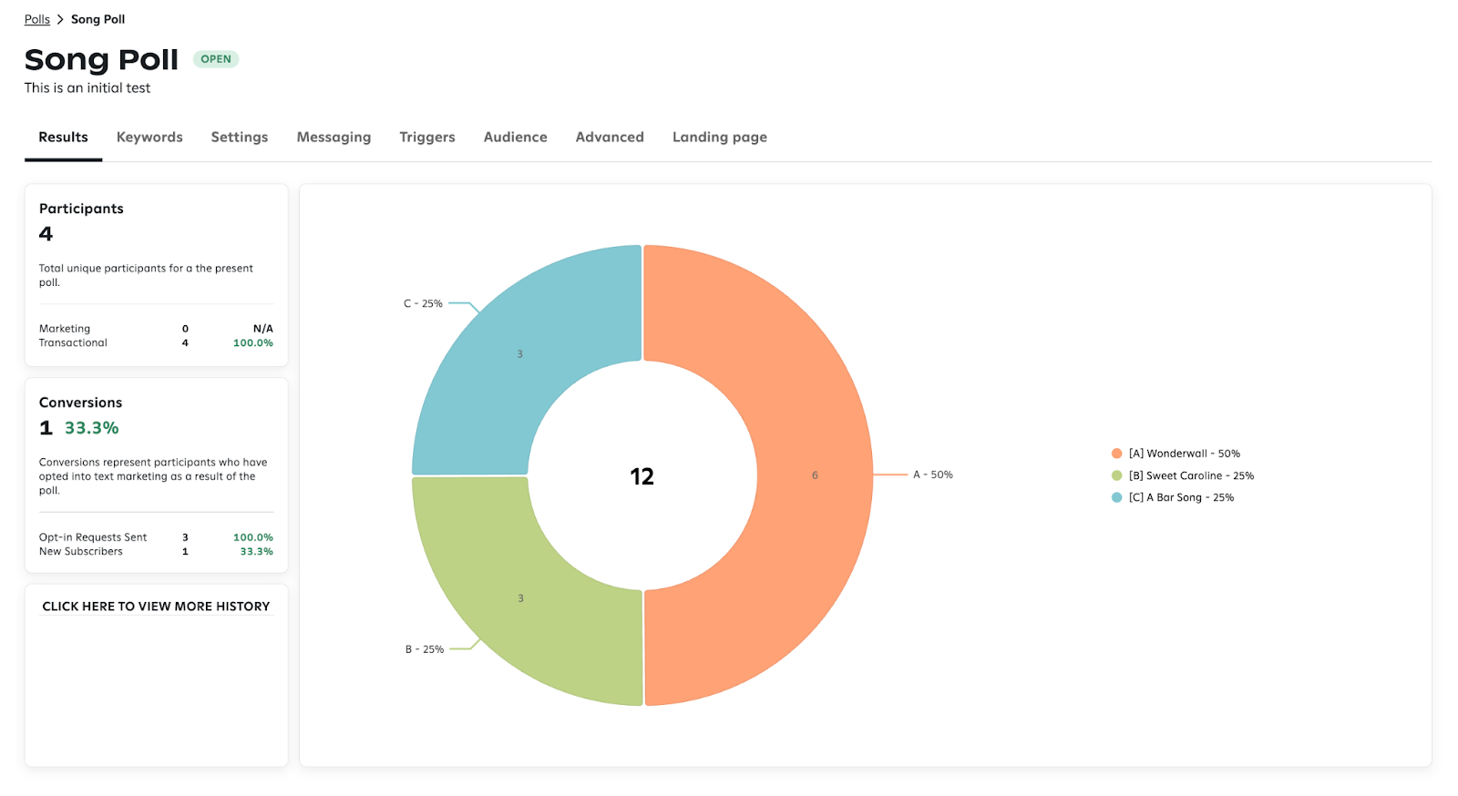Click the breadcrumb chevron separator
The image size is (1458, 796).
coord(60,19)
